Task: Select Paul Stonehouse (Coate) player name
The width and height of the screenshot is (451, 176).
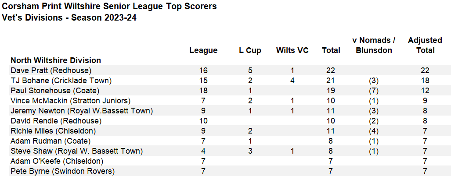Action: tap(55, 91)
